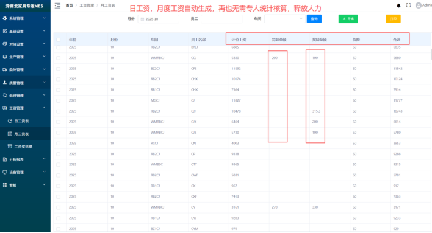
Task: Click the workshop cell WMBSC
Action: point(157,165)
